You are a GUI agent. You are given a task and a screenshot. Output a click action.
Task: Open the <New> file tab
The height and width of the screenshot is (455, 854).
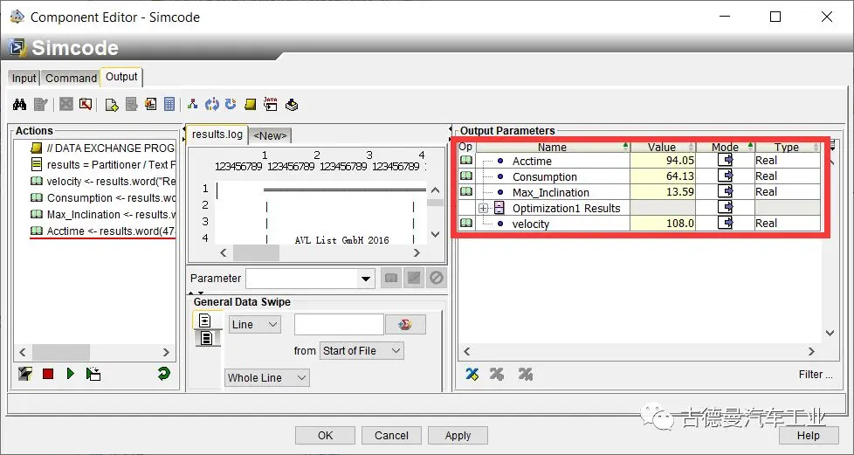[270, 135]
